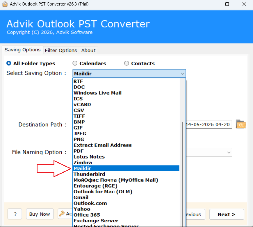
Task: Choose Office 365 saving option
Action: [x=126, y=215]
